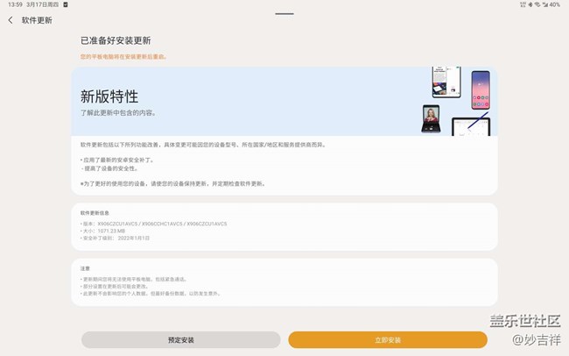Tap the foldable phone with portrait illustration
569x356 pixels.
432,119
